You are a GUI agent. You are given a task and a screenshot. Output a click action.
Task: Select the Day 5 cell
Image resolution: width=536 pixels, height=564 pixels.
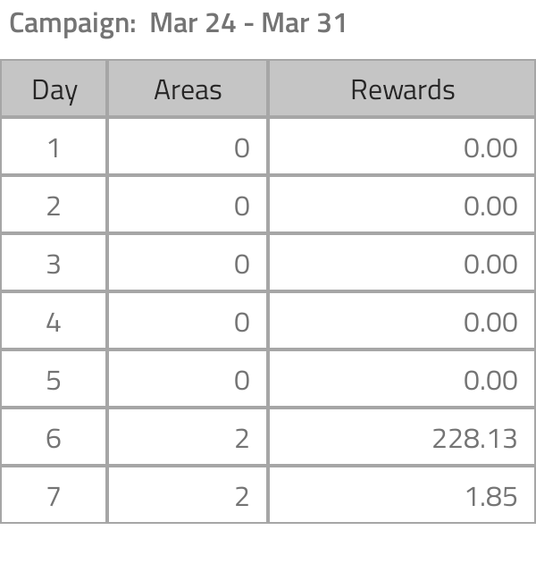tap(54, 380)
